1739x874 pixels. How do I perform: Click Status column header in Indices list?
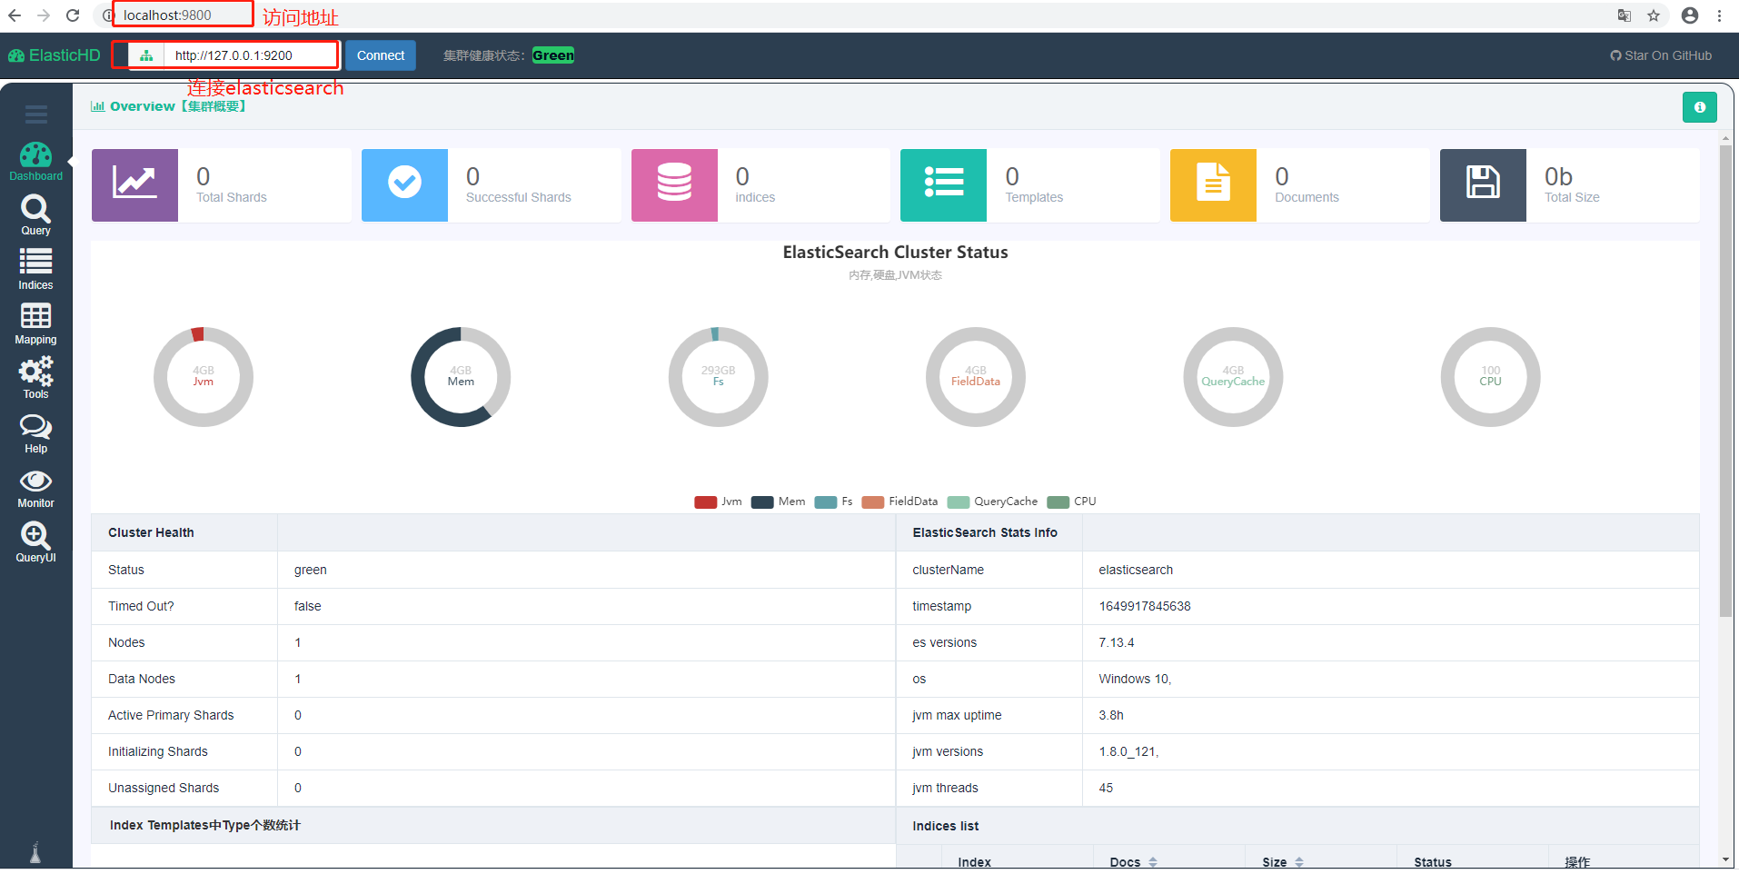(x=1433, y=862)
